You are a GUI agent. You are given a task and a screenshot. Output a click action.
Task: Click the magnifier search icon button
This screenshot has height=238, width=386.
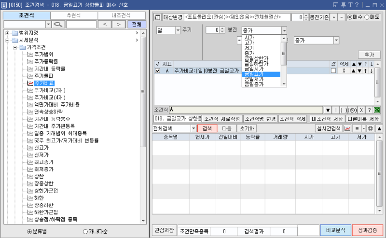coord(58,25)
